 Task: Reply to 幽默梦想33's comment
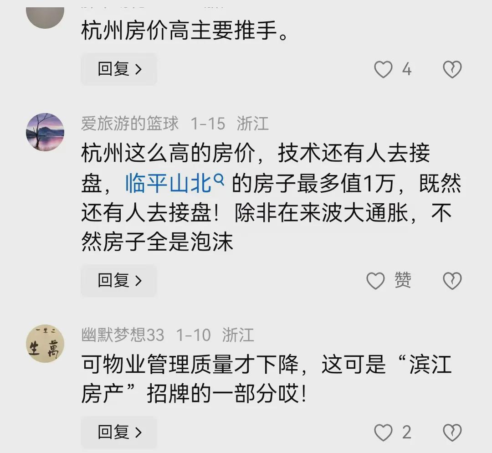[119, 432]
